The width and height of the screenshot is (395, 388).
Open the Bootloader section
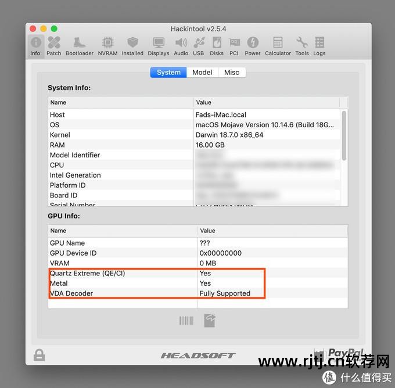(80, 46)
